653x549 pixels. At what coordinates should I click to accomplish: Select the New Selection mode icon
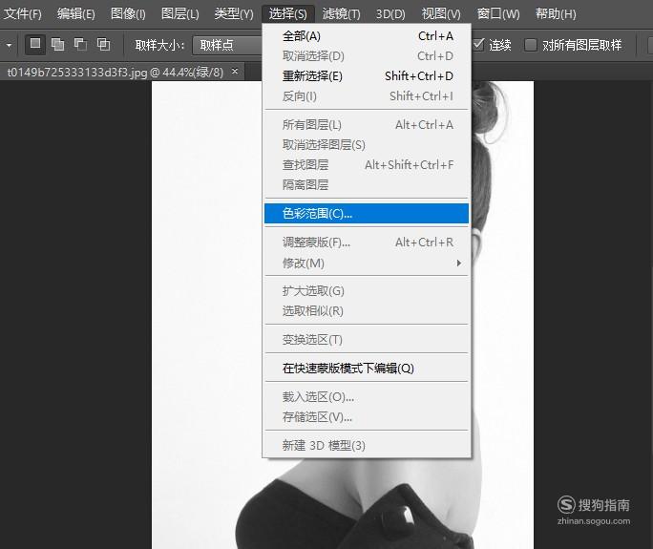(35, 44)
